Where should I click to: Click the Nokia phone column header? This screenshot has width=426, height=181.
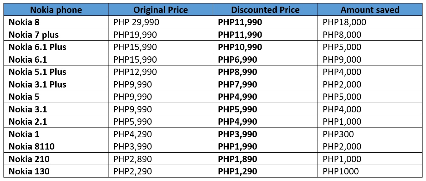(56, 10)
